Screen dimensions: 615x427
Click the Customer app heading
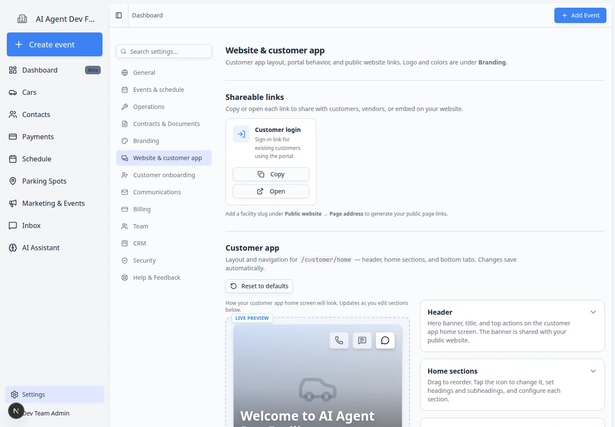(x=252, y=248)
